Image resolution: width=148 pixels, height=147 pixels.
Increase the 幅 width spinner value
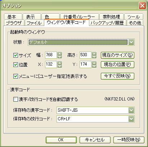tap(60, 54)
